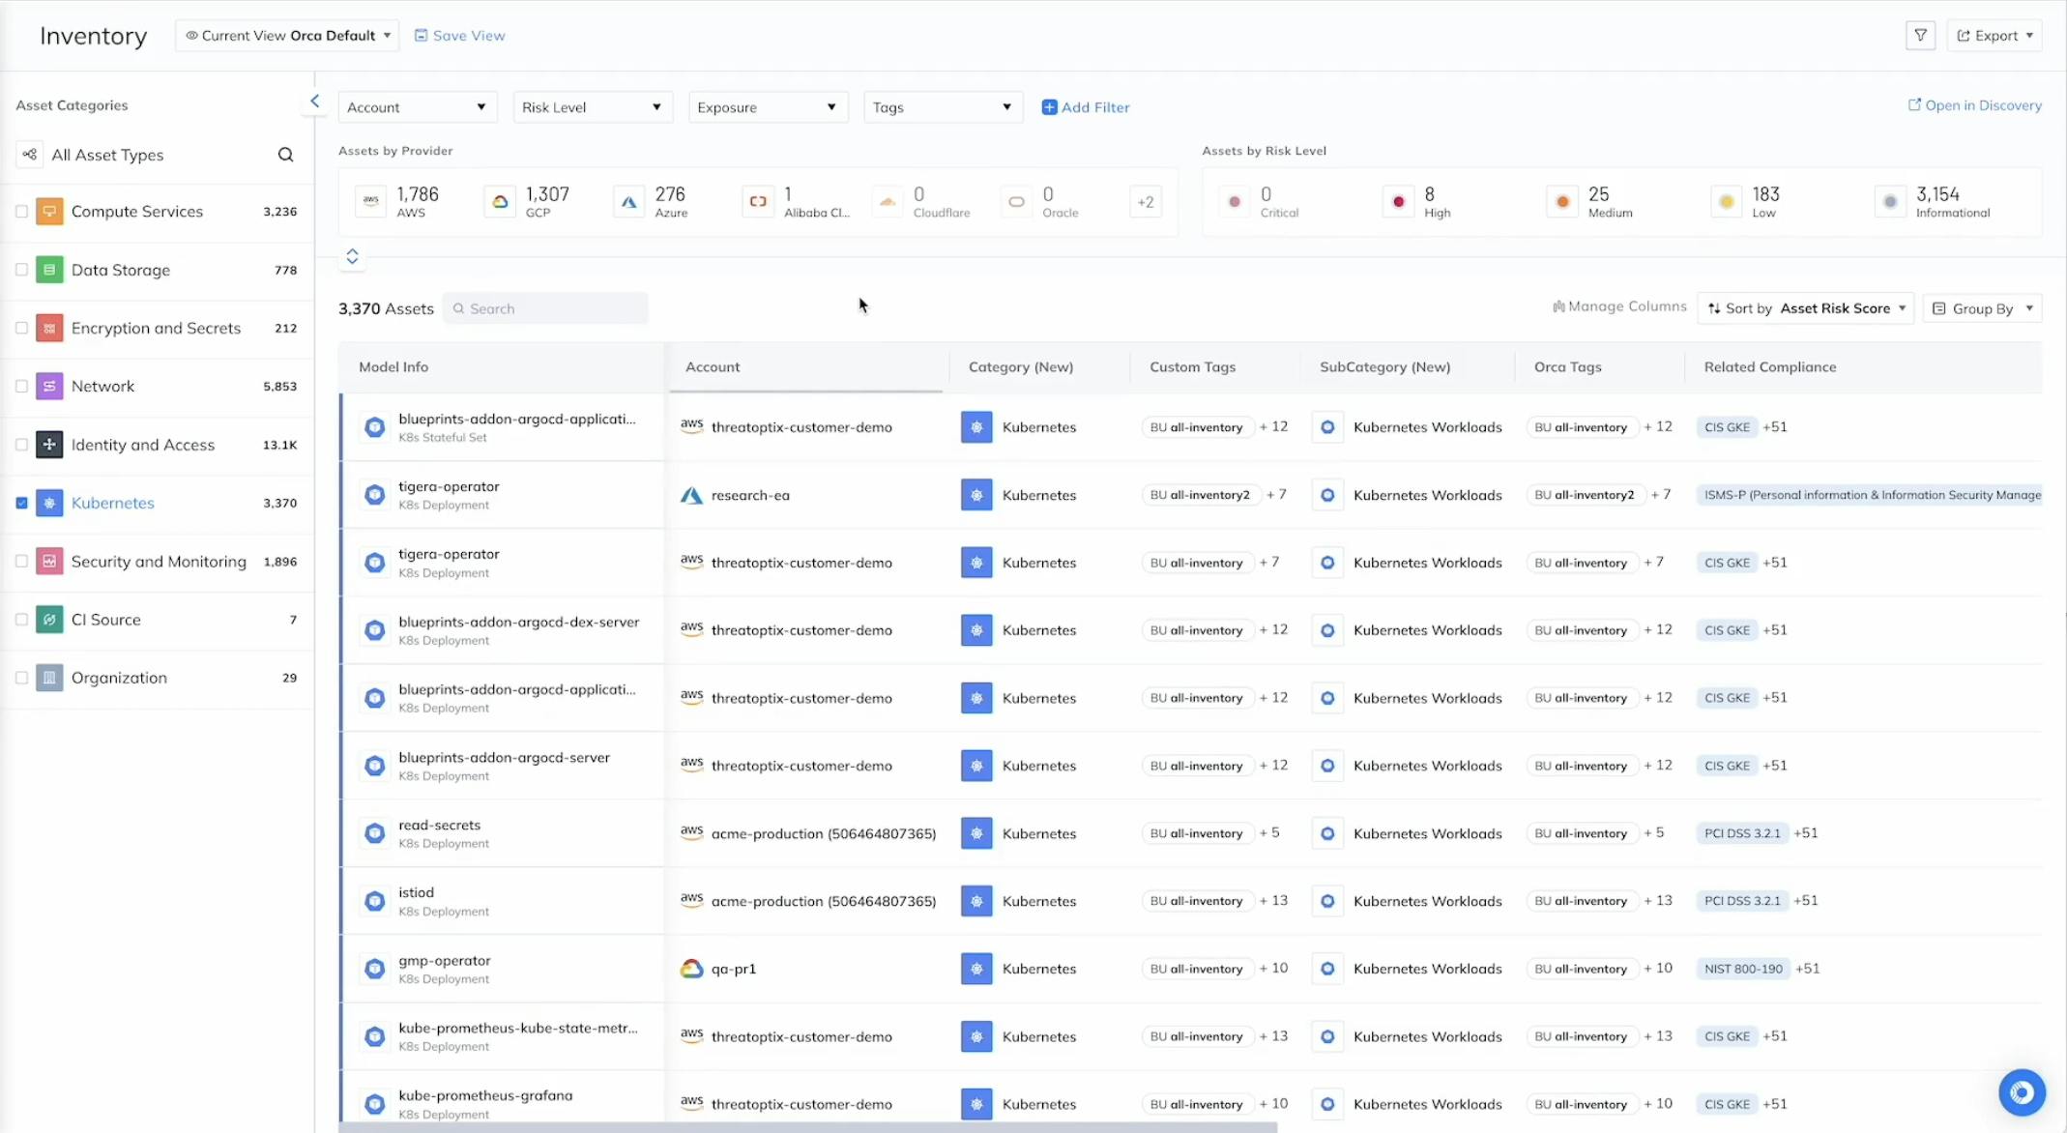Click the Account column header
This screenshot has width=2067, height=1133.
[x=713, y=367]
